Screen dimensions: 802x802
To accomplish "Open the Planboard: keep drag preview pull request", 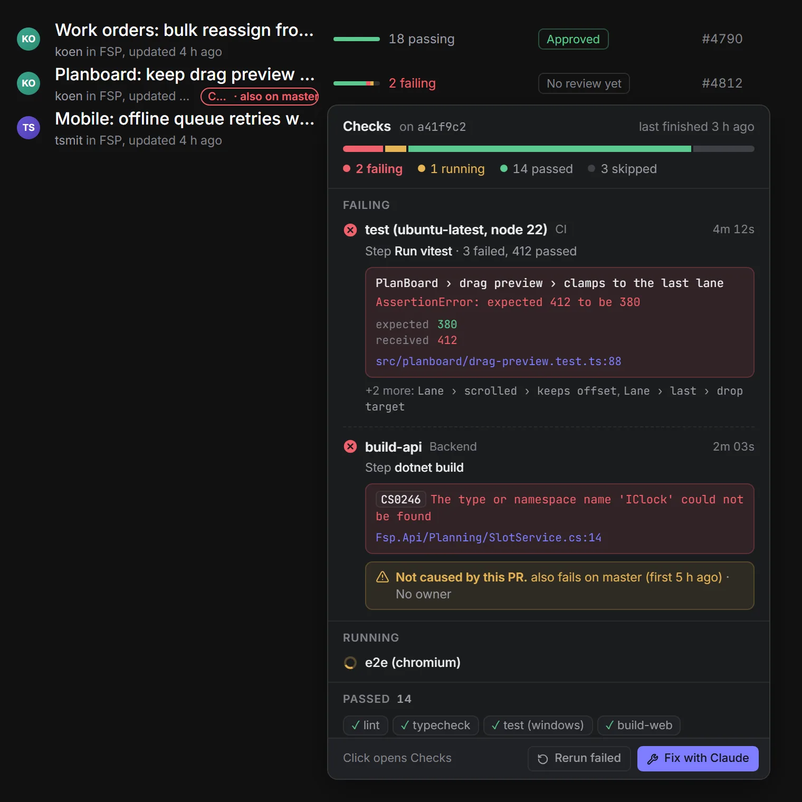I will point(185,75).
